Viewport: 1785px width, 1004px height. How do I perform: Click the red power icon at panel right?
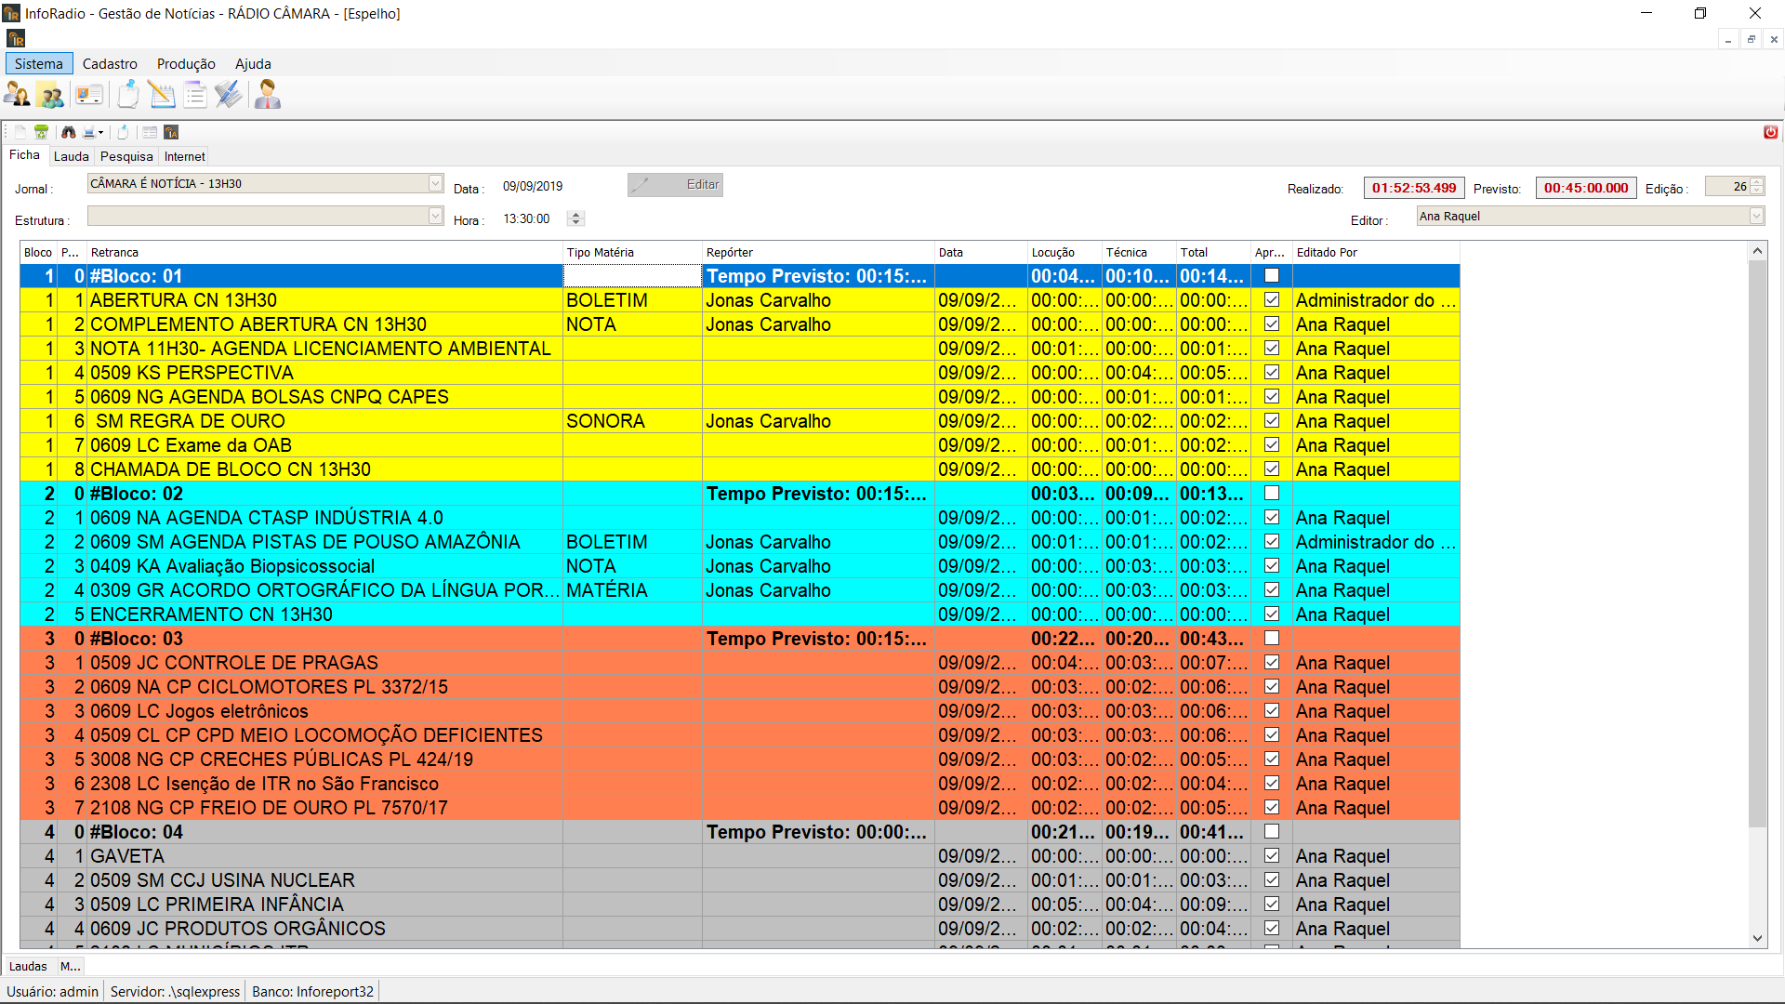click(1770, 132)
